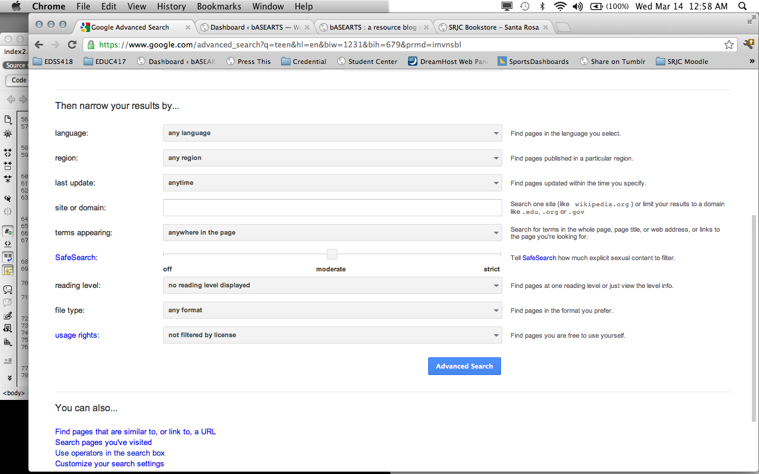Set SafeSearch to off label

coord(168,270)
